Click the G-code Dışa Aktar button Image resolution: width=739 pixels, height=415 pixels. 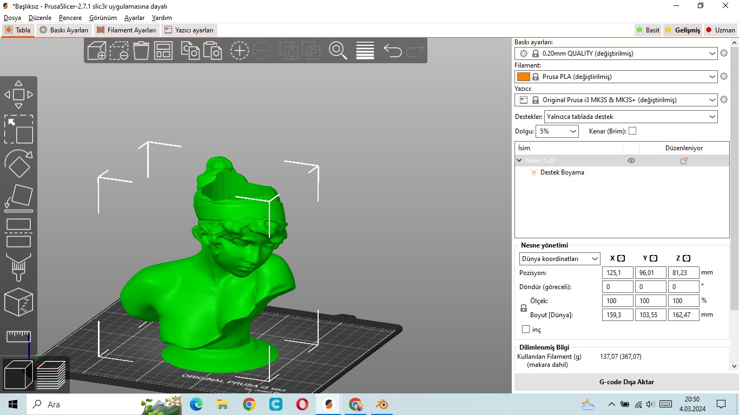tap(626, 382)
